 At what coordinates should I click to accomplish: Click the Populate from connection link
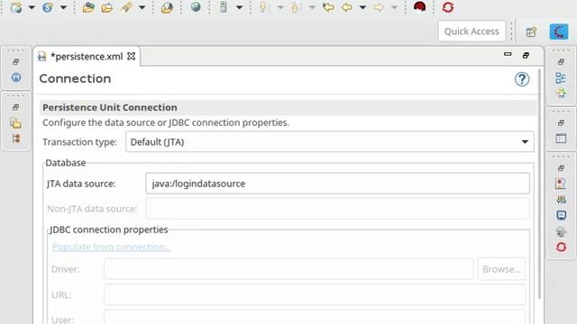click(112, 247)
